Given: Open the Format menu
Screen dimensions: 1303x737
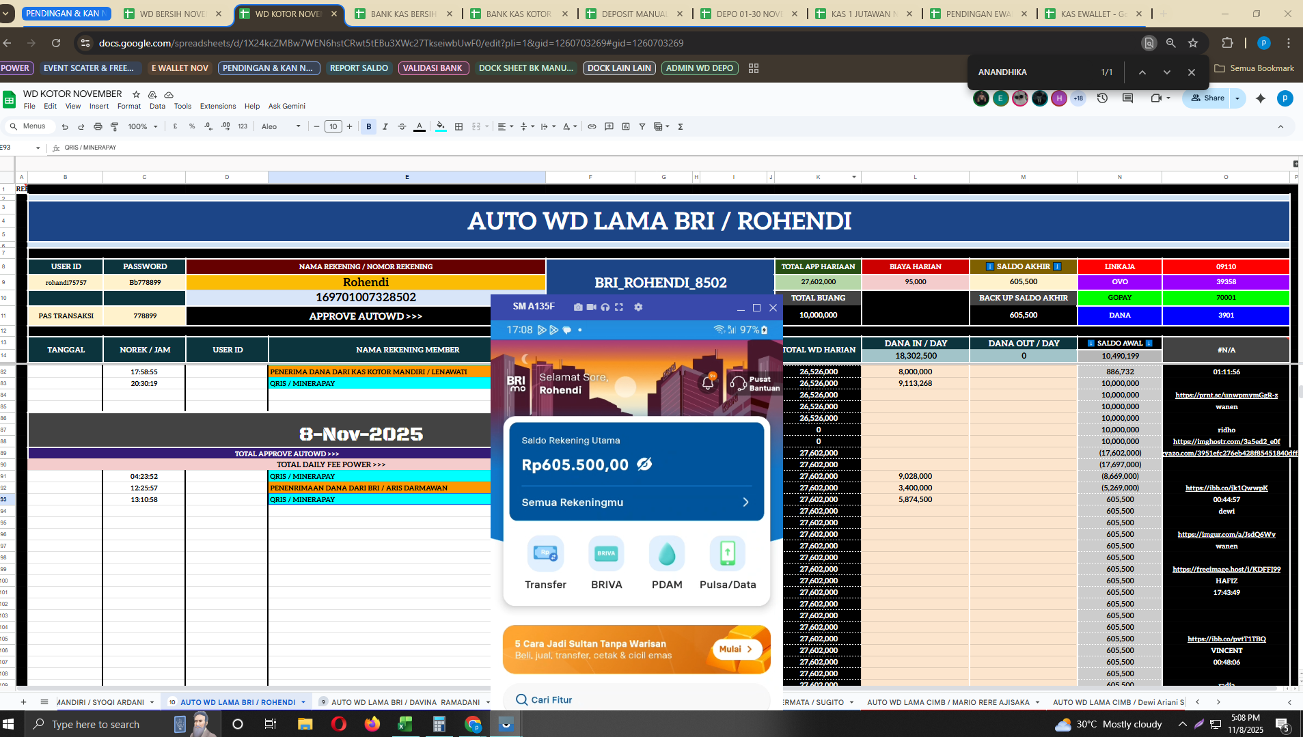Looking at the screenshot, I should (129, 106).
